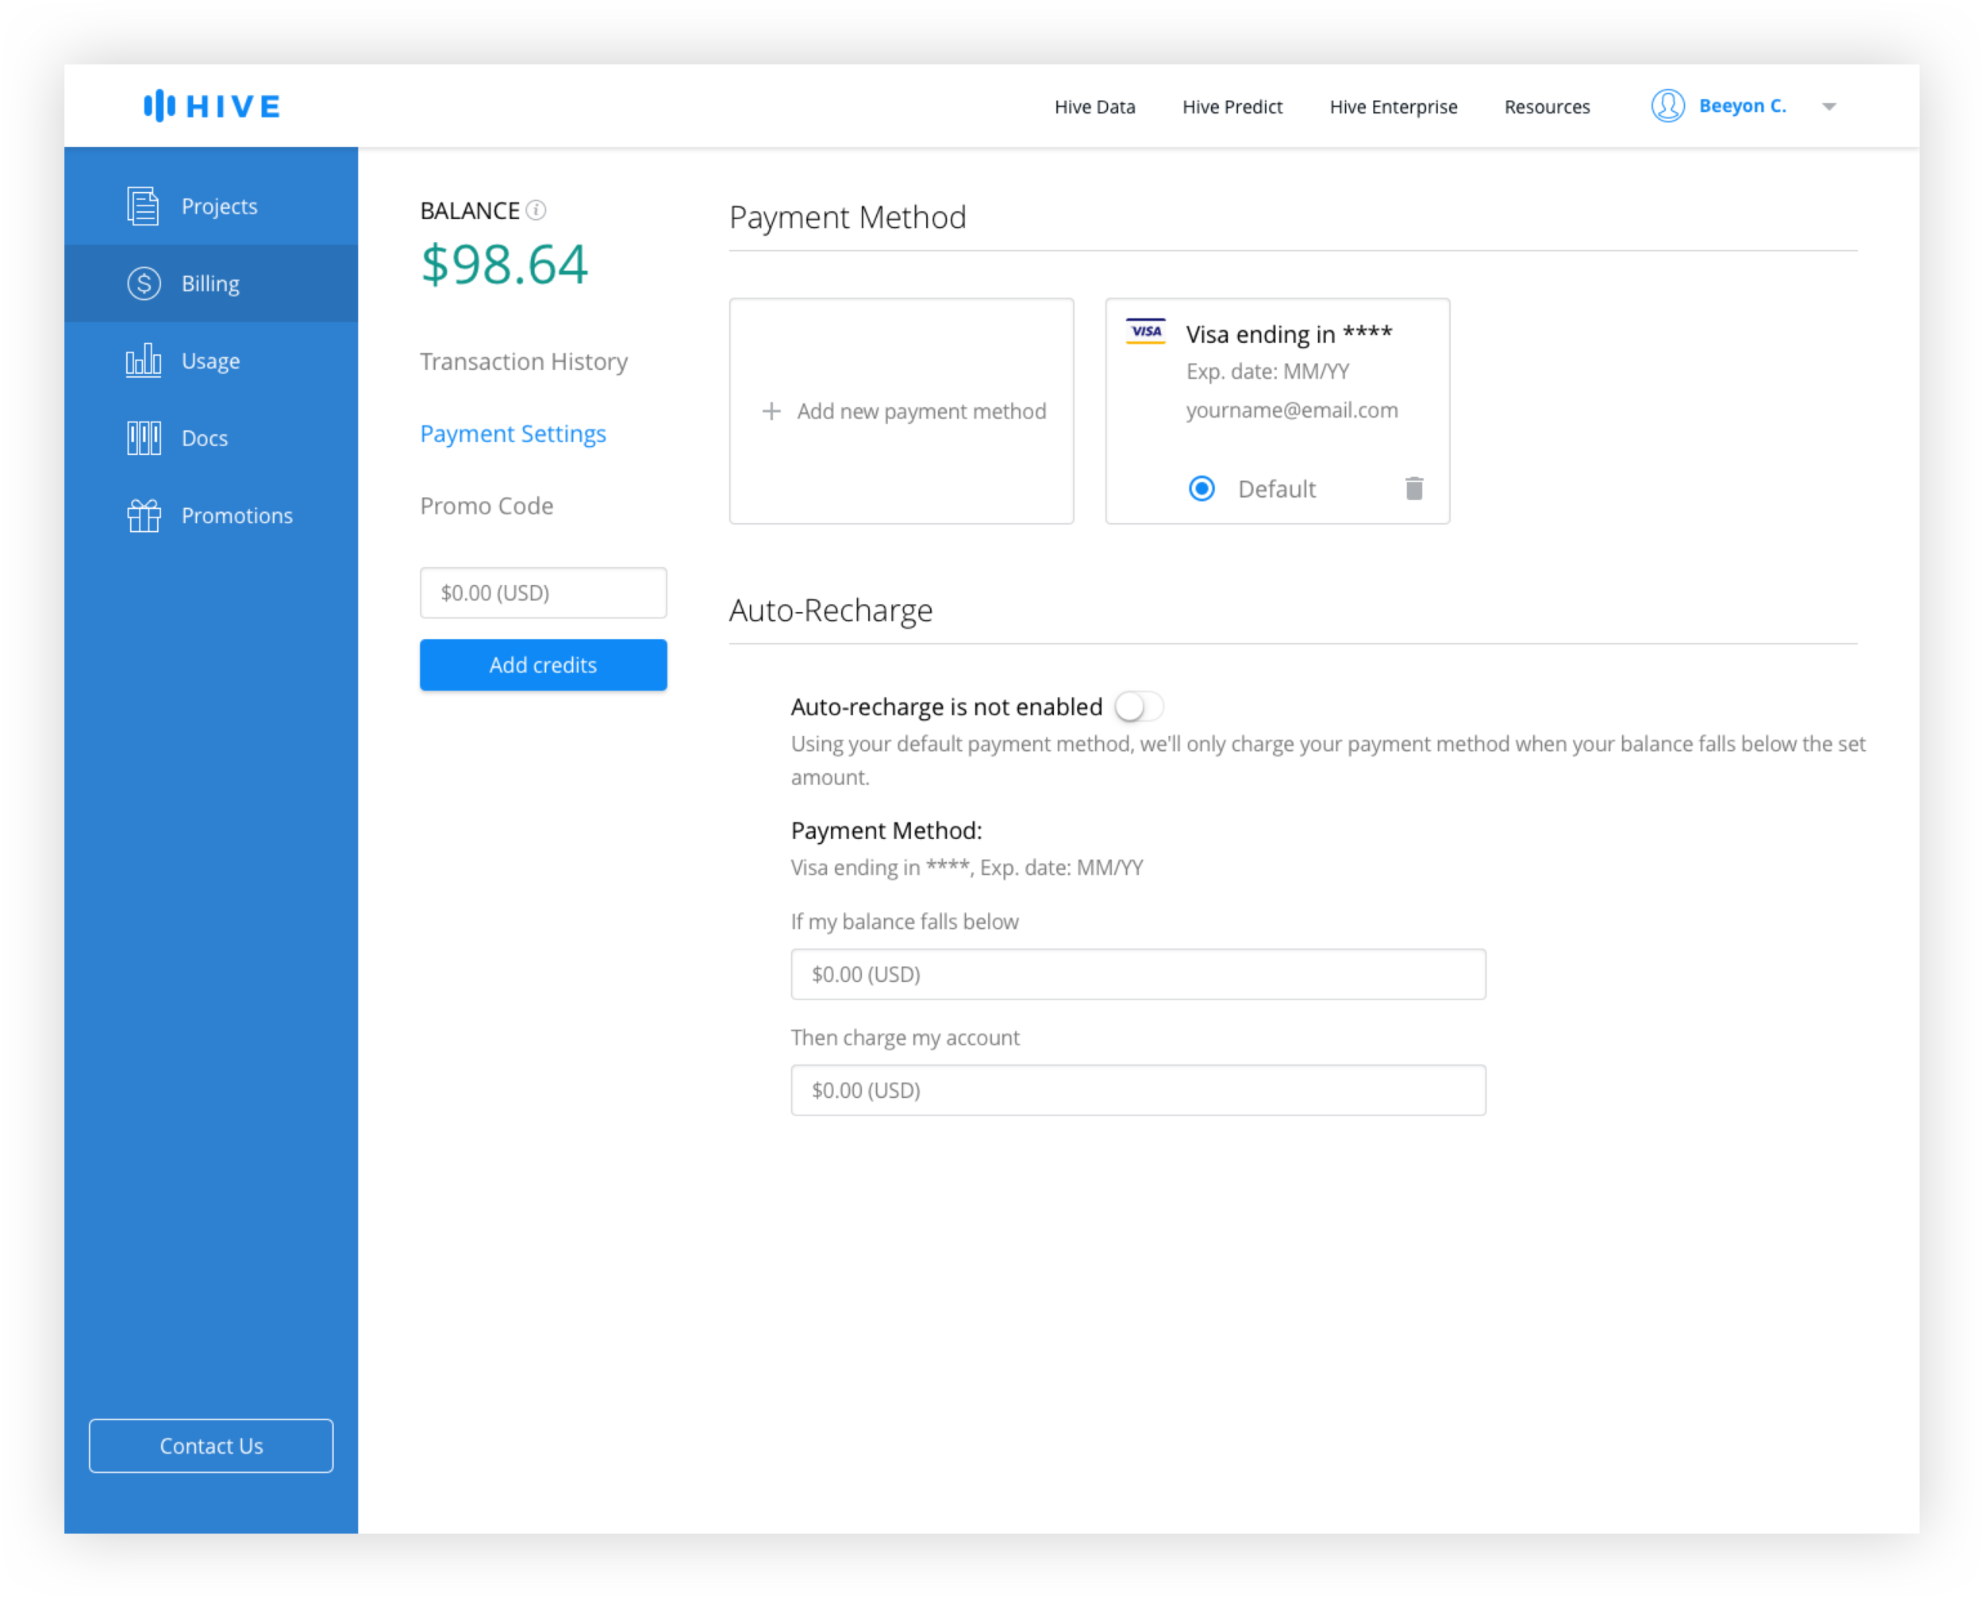Click the 'If my balance falls below' field
1984x1598 pixels.
[1137, 974]
